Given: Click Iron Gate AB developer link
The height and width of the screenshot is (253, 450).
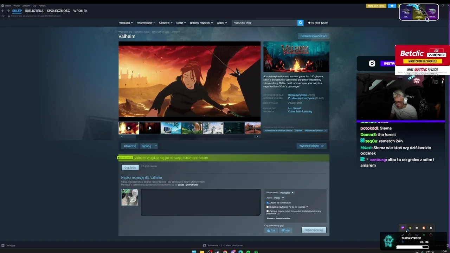Looking at the screenshot, I should tap(295, 108).
